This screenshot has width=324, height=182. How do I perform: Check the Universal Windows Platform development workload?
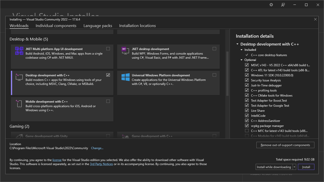coord(214,75)
